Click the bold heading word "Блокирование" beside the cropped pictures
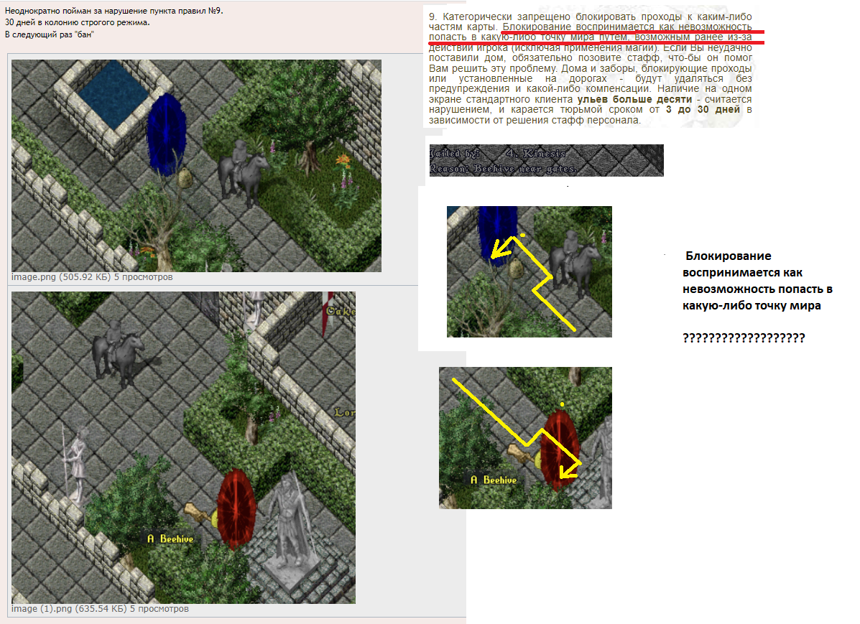 tap(729, 256)
